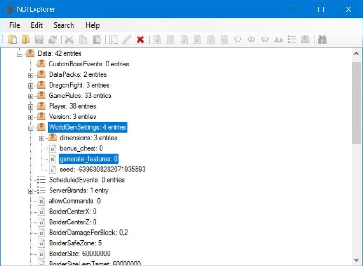Click the Add Short Tag icon
This screenshot has width=363, height=266.
click(171, 39)
